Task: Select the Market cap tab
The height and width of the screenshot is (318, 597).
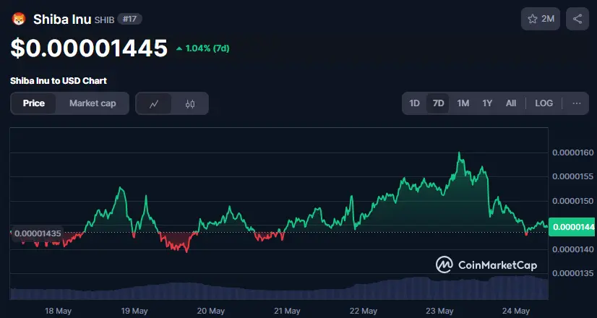Action: [x=93, y=103]
